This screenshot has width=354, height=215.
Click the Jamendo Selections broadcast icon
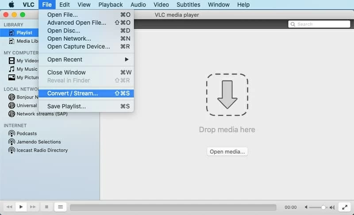coord(12,142)
